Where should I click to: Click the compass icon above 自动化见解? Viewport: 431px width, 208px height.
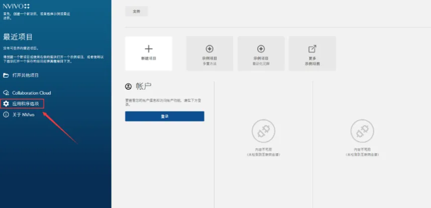click(261, 49)
